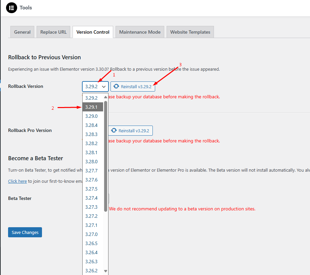Select version 3.27.1 option
Image resolution: width=310 pixels, height=275 pixels.
(93, 225)
